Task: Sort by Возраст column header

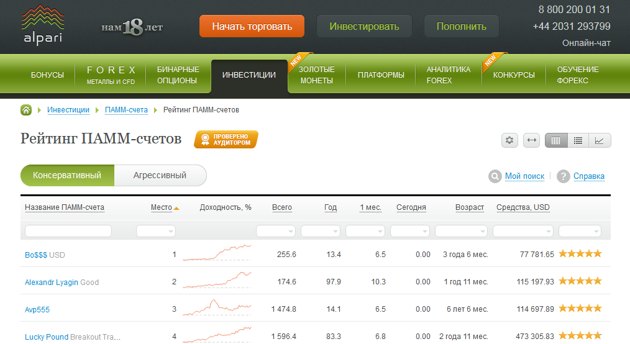Action: (470, 207)
